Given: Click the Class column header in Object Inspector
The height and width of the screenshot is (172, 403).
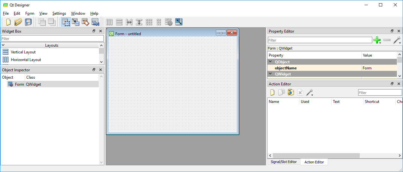Looking at the screenshot, I should click(62, 77).
